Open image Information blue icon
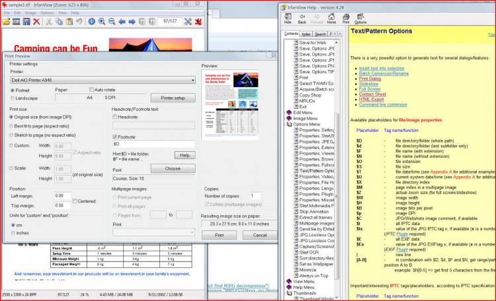This screenshot has height=301, width=496. 91,22
